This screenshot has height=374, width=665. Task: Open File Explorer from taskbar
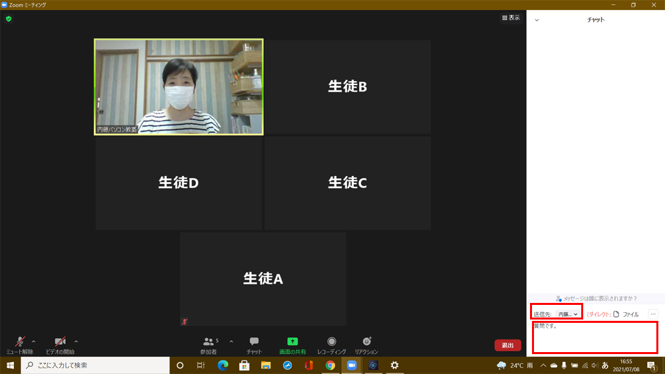pos(266,365)
